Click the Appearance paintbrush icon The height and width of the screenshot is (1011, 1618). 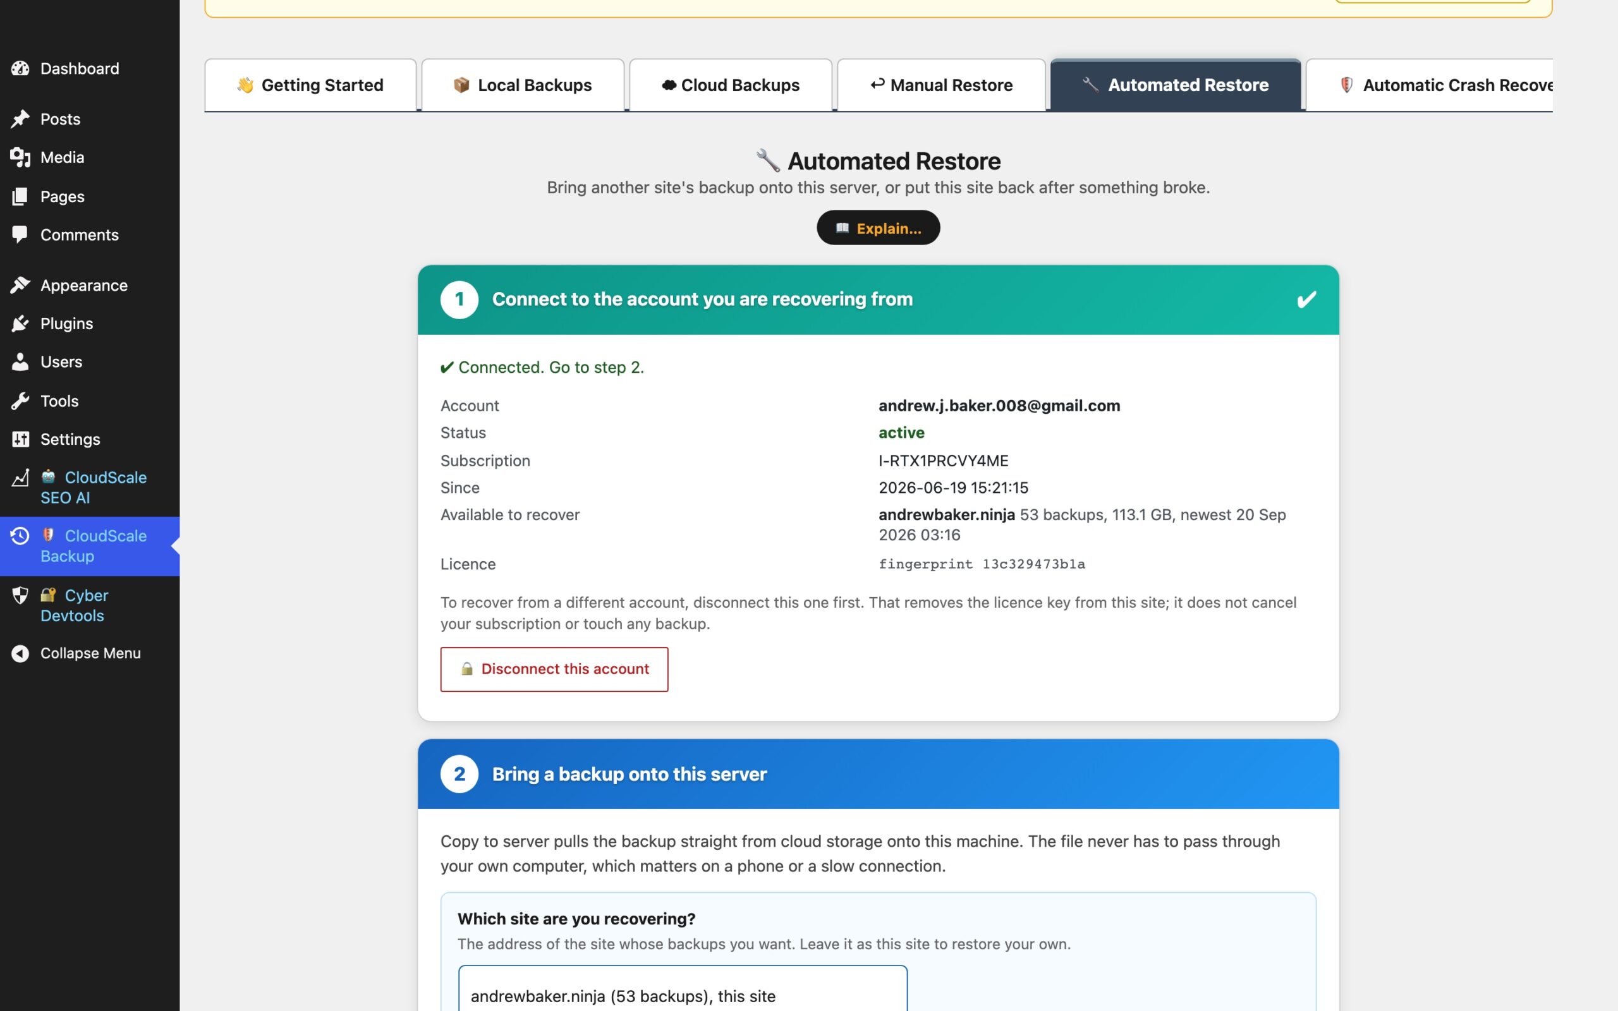pos(20,285)
